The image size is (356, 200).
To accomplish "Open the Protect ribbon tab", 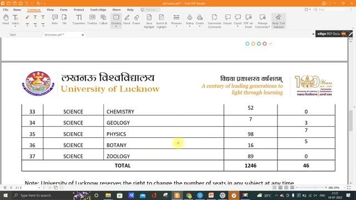I will tap(79, 10).
